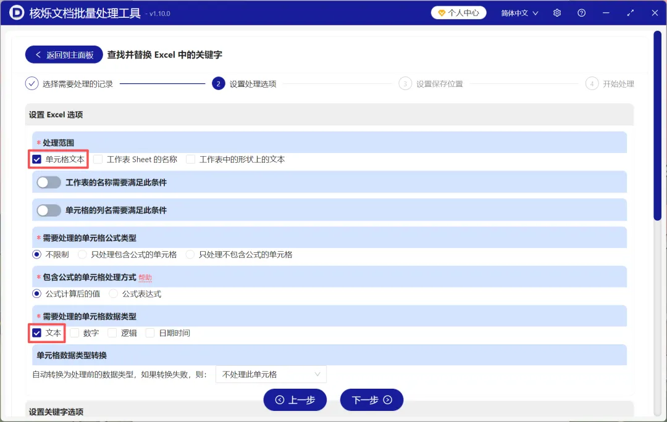667x422 pixels.
Task: Enable the 单元格的列名需要满足此条件 toggle
Action: point(49,210)
